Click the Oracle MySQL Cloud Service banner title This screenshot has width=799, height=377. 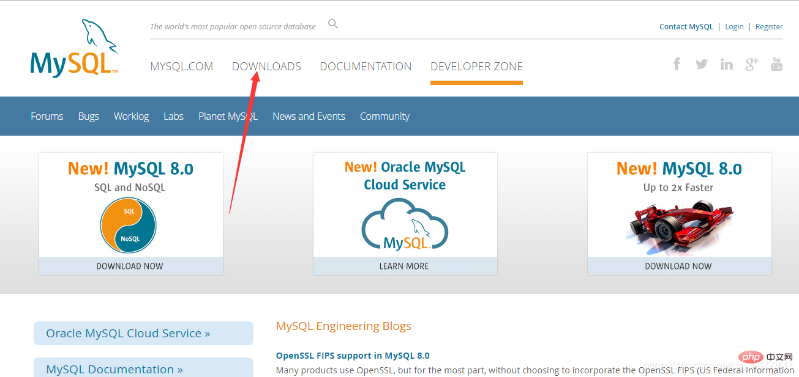[405, 175]
